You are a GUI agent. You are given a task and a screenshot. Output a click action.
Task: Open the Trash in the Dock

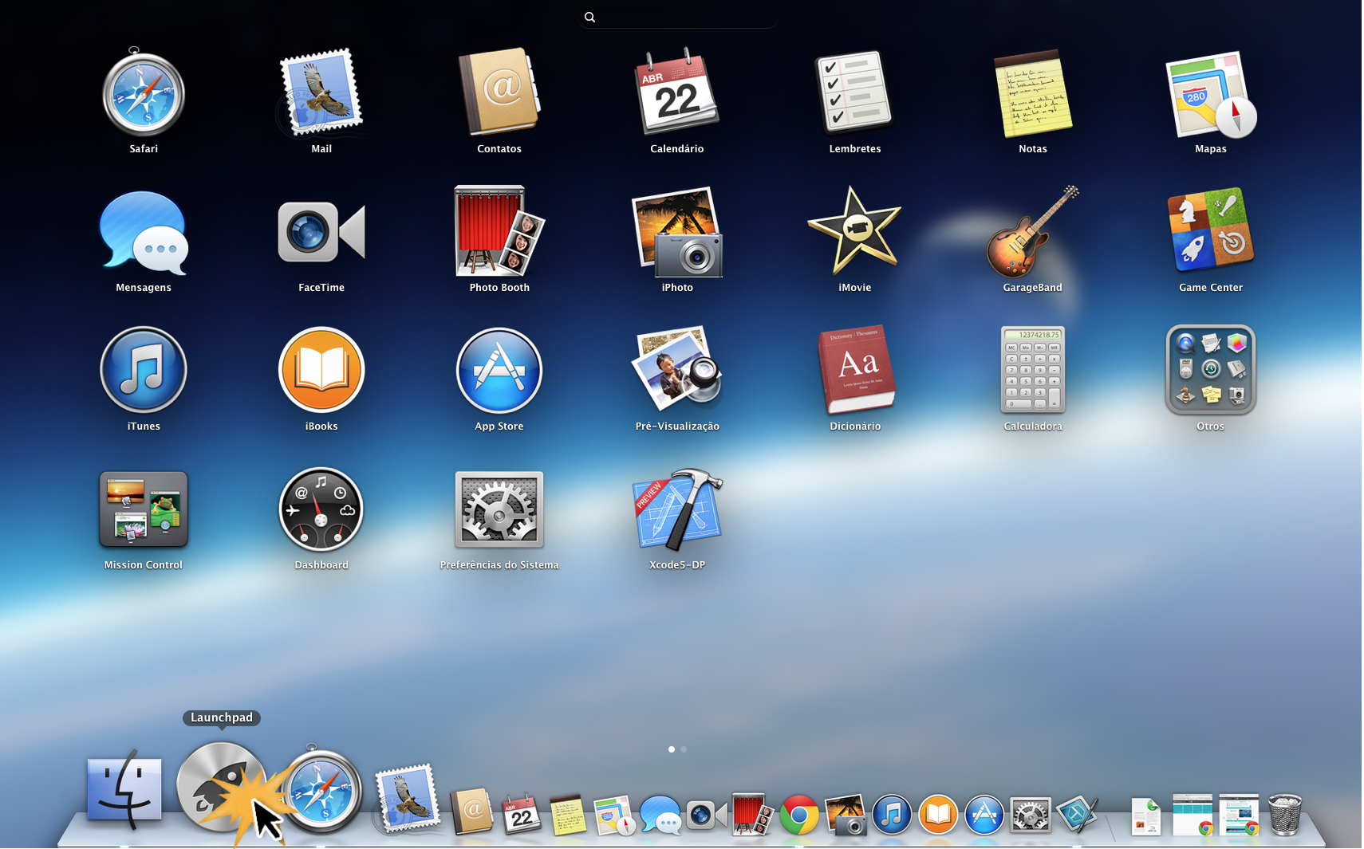pyautogui.click(x=1285, y=814)
